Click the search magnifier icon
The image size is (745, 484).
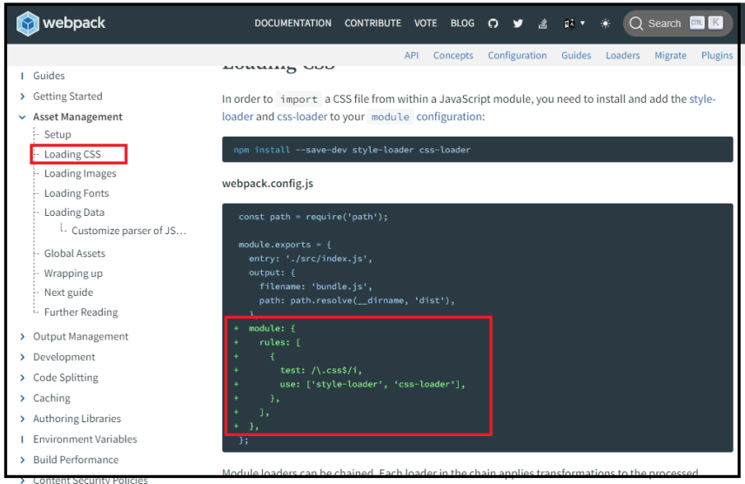tap(636, 24)
